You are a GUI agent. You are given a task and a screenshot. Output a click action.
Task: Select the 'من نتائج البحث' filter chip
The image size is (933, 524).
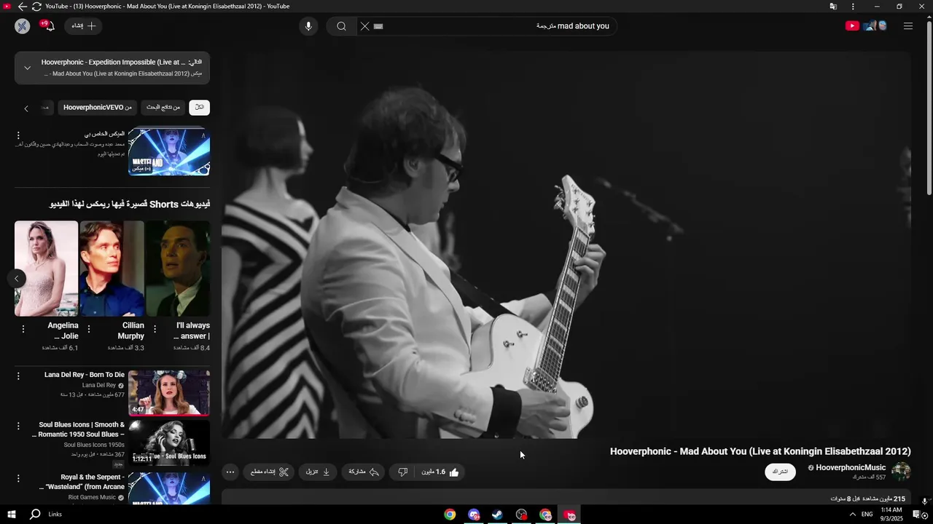[x=163, y=108]
